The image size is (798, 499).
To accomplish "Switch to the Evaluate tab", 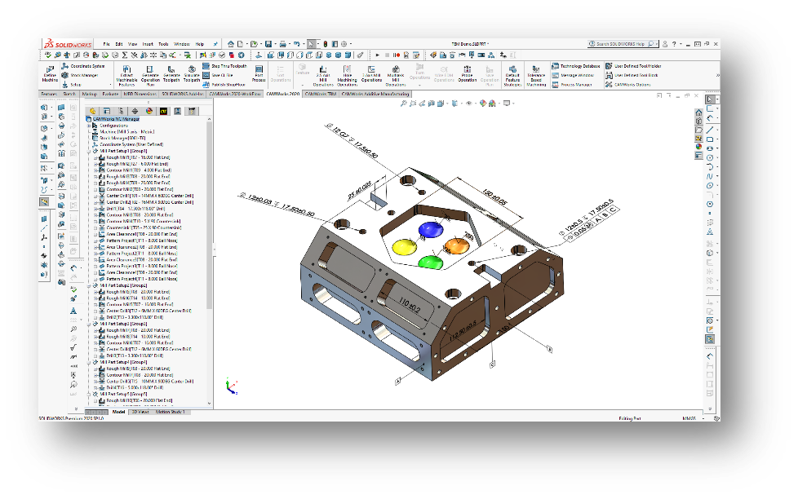I will click(x=110, y=94).
